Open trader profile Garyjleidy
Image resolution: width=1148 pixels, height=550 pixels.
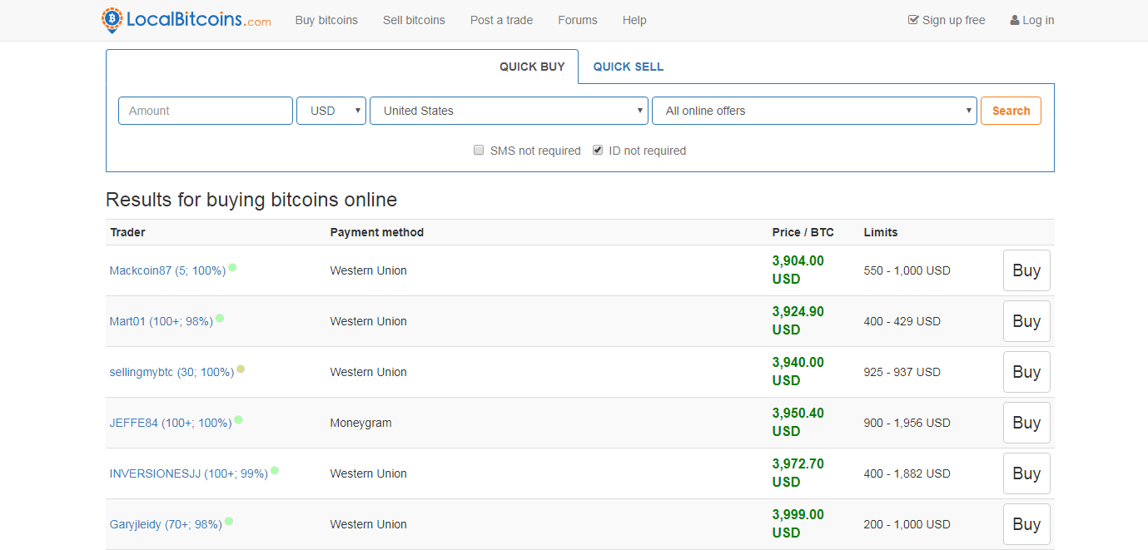point(166,524)
